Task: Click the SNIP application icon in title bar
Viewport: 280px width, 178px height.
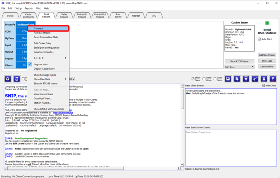Action: pos(3,3)
